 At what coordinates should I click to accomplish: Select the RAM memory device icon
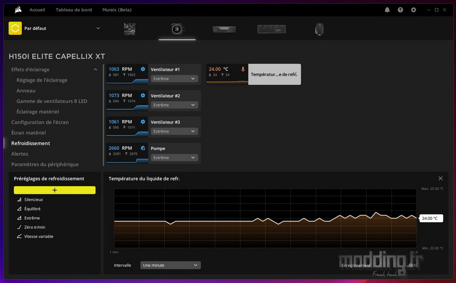coord(224,29)
